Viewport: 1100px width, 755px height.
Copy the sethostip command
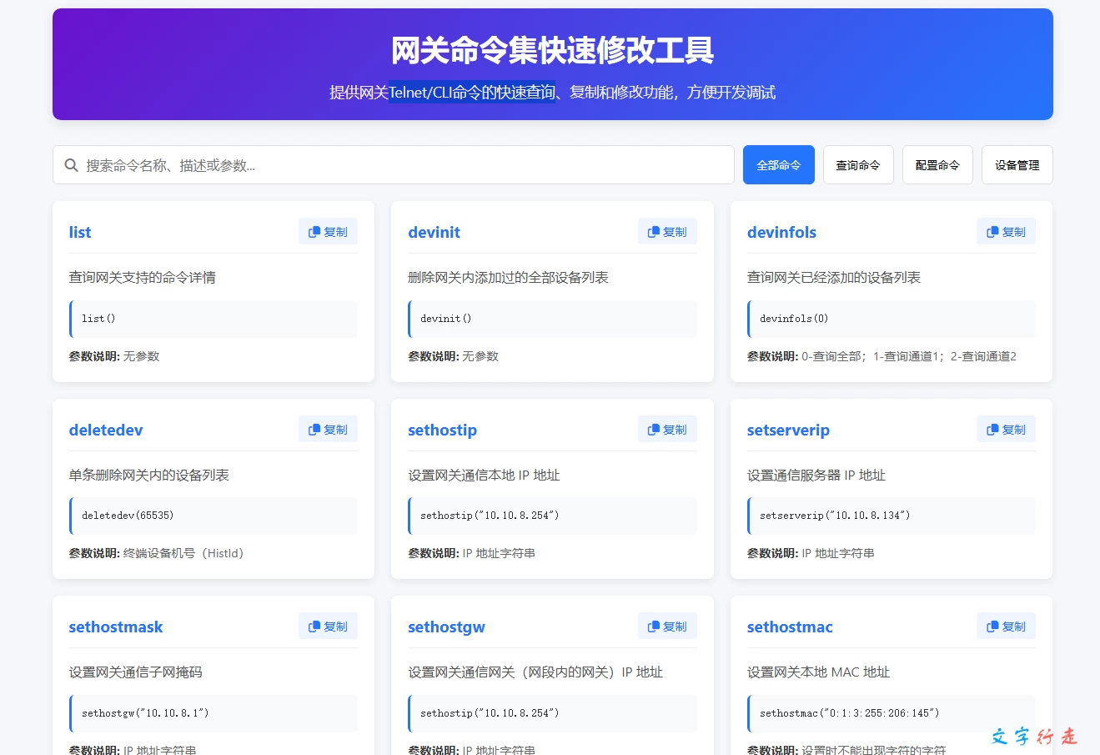[x=667, y=430]
